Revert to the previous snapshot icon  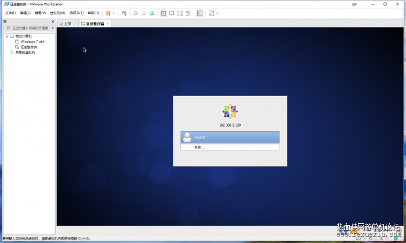point(144,13)
